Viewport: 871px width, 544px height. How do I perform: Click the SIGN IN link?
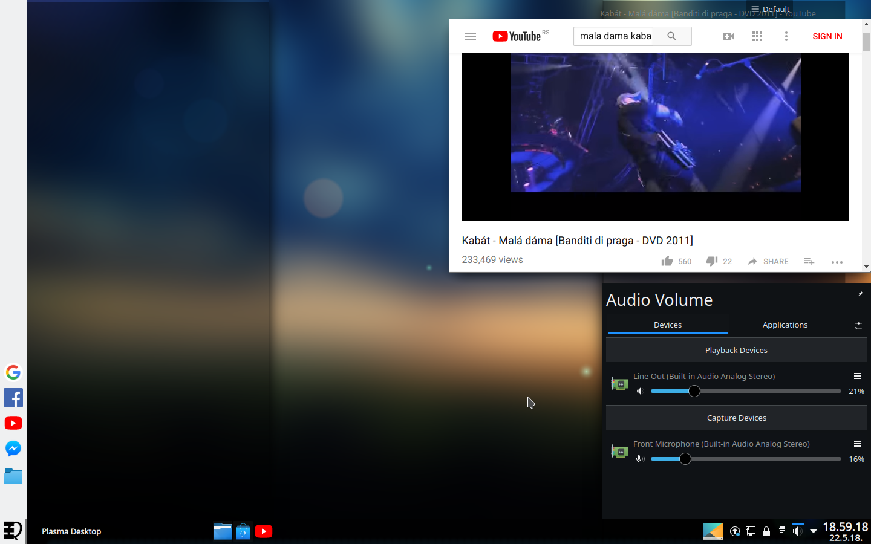827,36
